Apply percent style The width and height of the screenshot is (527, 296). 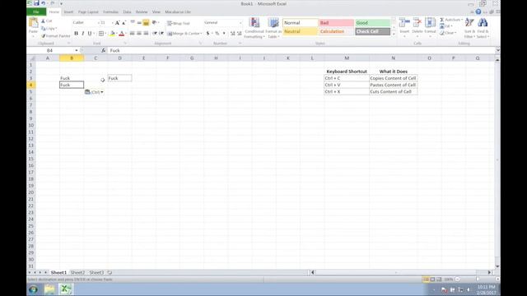(217, 33)
